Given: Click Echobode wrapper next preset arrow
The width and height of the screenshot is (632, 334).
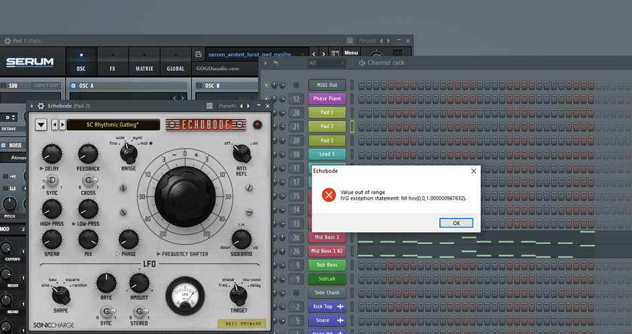Looking at the screenshot, I should pos(248,106).
